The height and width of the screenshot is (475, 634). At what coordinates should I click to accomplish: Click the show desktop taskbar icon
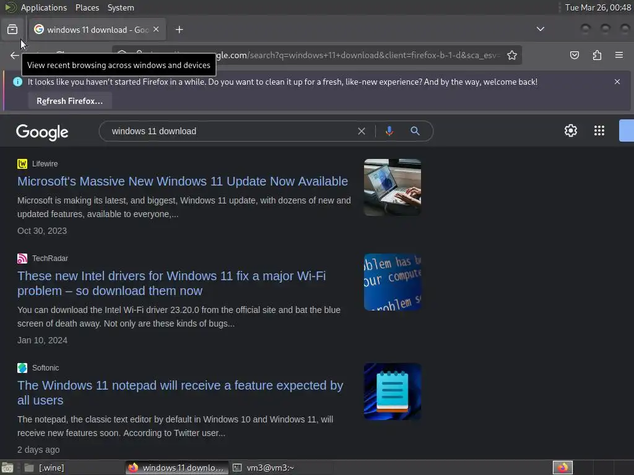click(7, 468)
